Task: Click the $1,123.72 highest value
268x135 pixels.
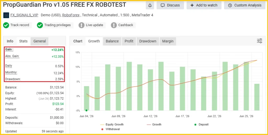Action: 57,99
